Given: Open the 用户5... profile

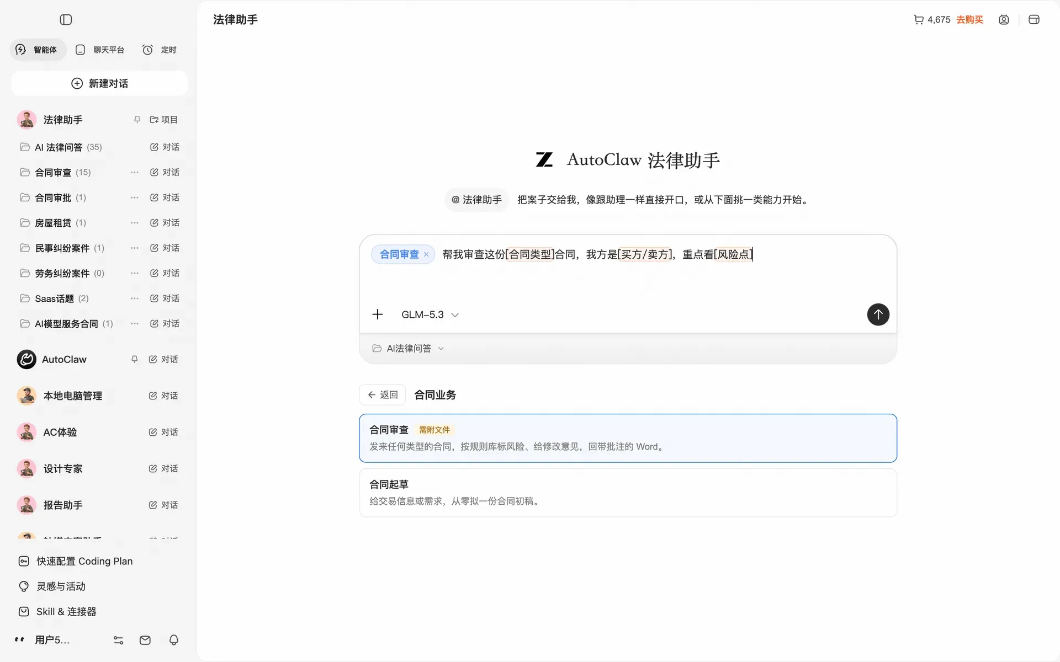Looking at the screenshot, I should [x=43, y=640].
